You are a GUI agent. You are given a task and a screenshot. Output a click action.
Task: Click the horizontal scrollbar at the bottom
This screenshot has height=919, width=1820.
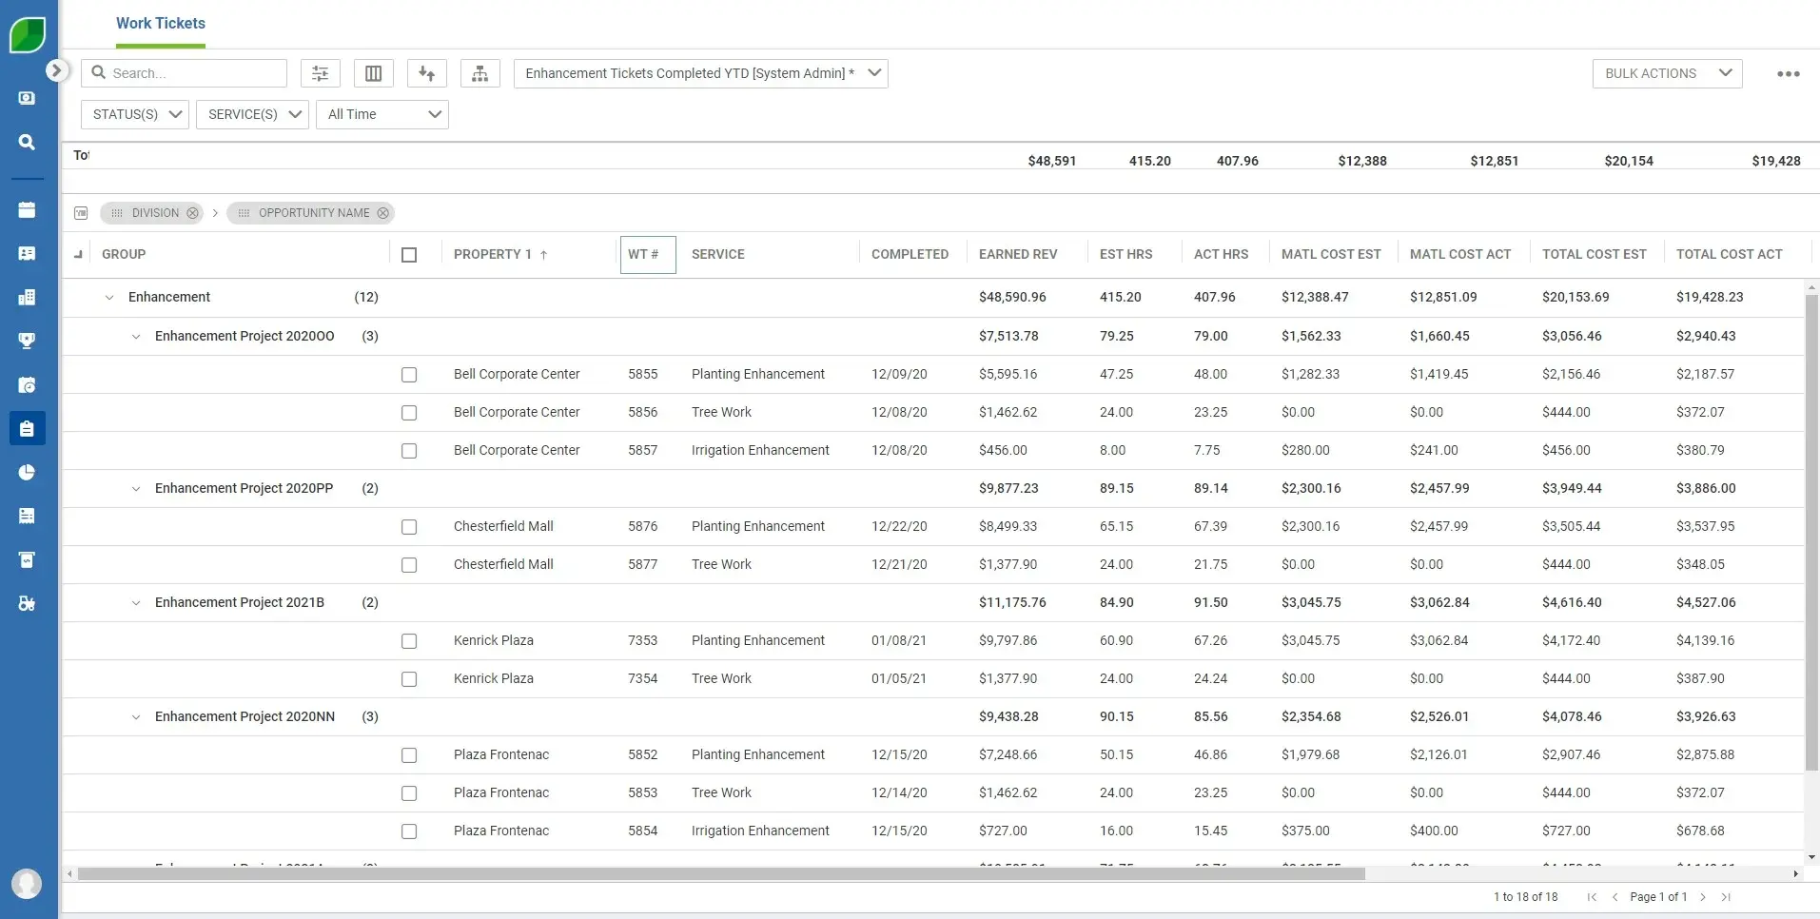tap(721, 873)
